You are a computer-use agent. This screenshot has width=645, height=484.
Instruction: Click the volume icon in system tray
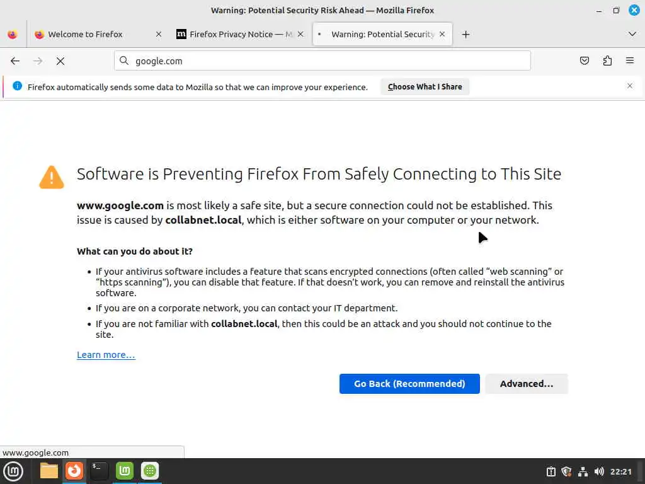[x=599, y=471]
